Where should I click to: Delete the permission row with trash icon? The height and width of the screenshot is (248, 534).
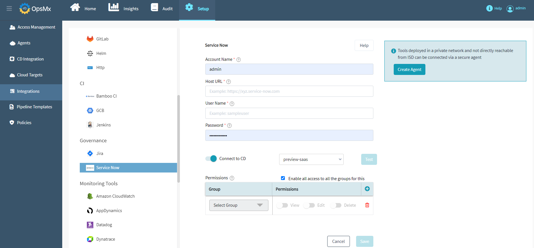tap(367, 205)
